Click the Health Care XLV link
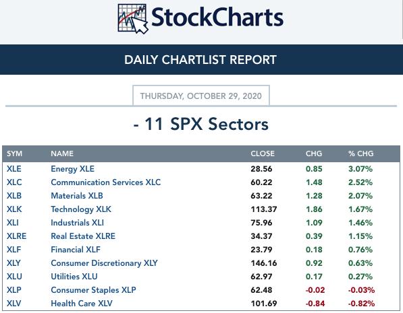 (82, 304)
